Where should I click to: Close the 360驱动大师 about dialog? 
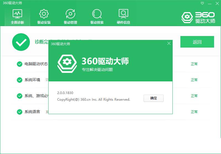click(x=169, y=43)
